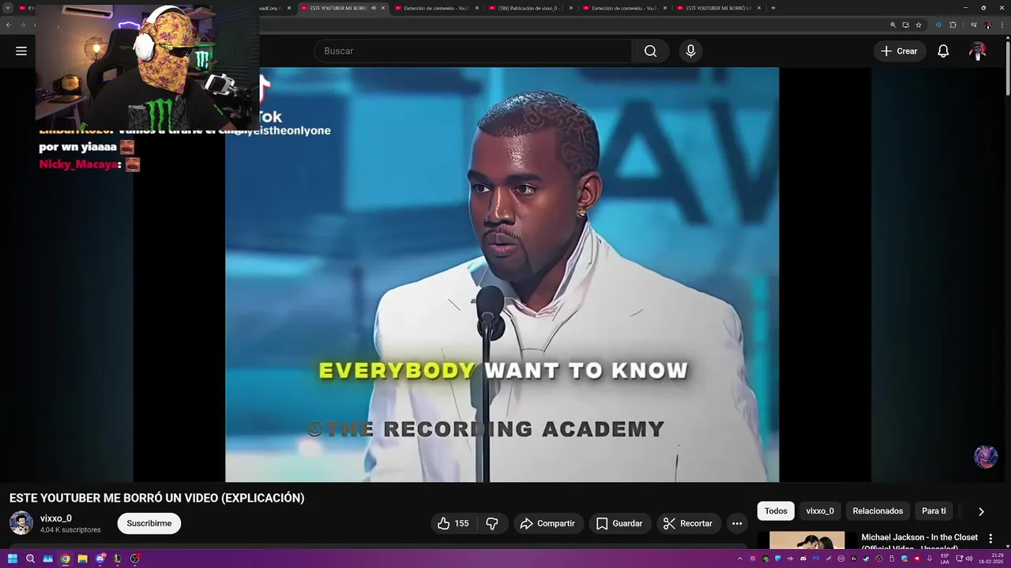Open more actions ellipsis beside Recortar
Image resolution: width=1011 pixels, height=568 pixels.
pyautogui.click(x=737, y=523)
